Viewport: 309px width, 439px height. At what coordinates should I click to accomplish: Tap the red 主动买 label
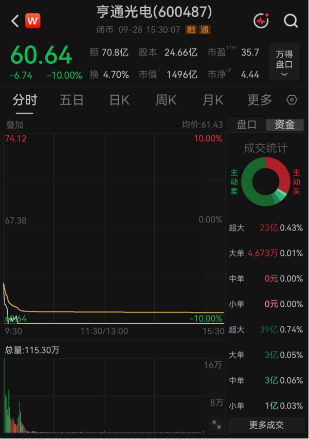pyautogui.click(x=297, y=182)
